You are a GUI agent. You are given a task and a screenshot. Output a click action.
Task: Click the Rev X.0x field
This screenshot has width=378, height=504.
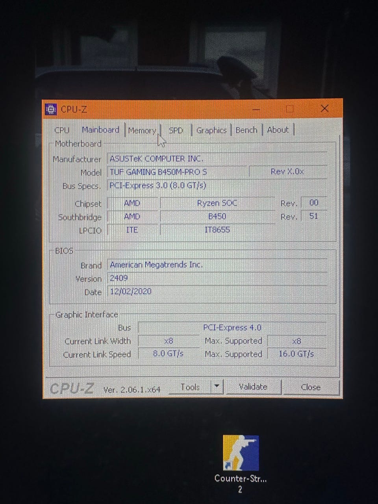pos(288,172)
